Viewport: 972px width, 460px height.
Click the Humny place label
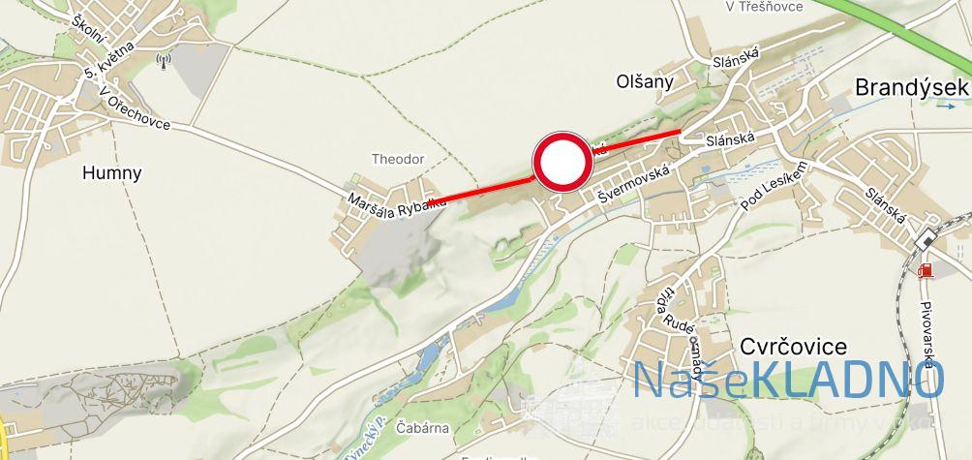(111, 173)
